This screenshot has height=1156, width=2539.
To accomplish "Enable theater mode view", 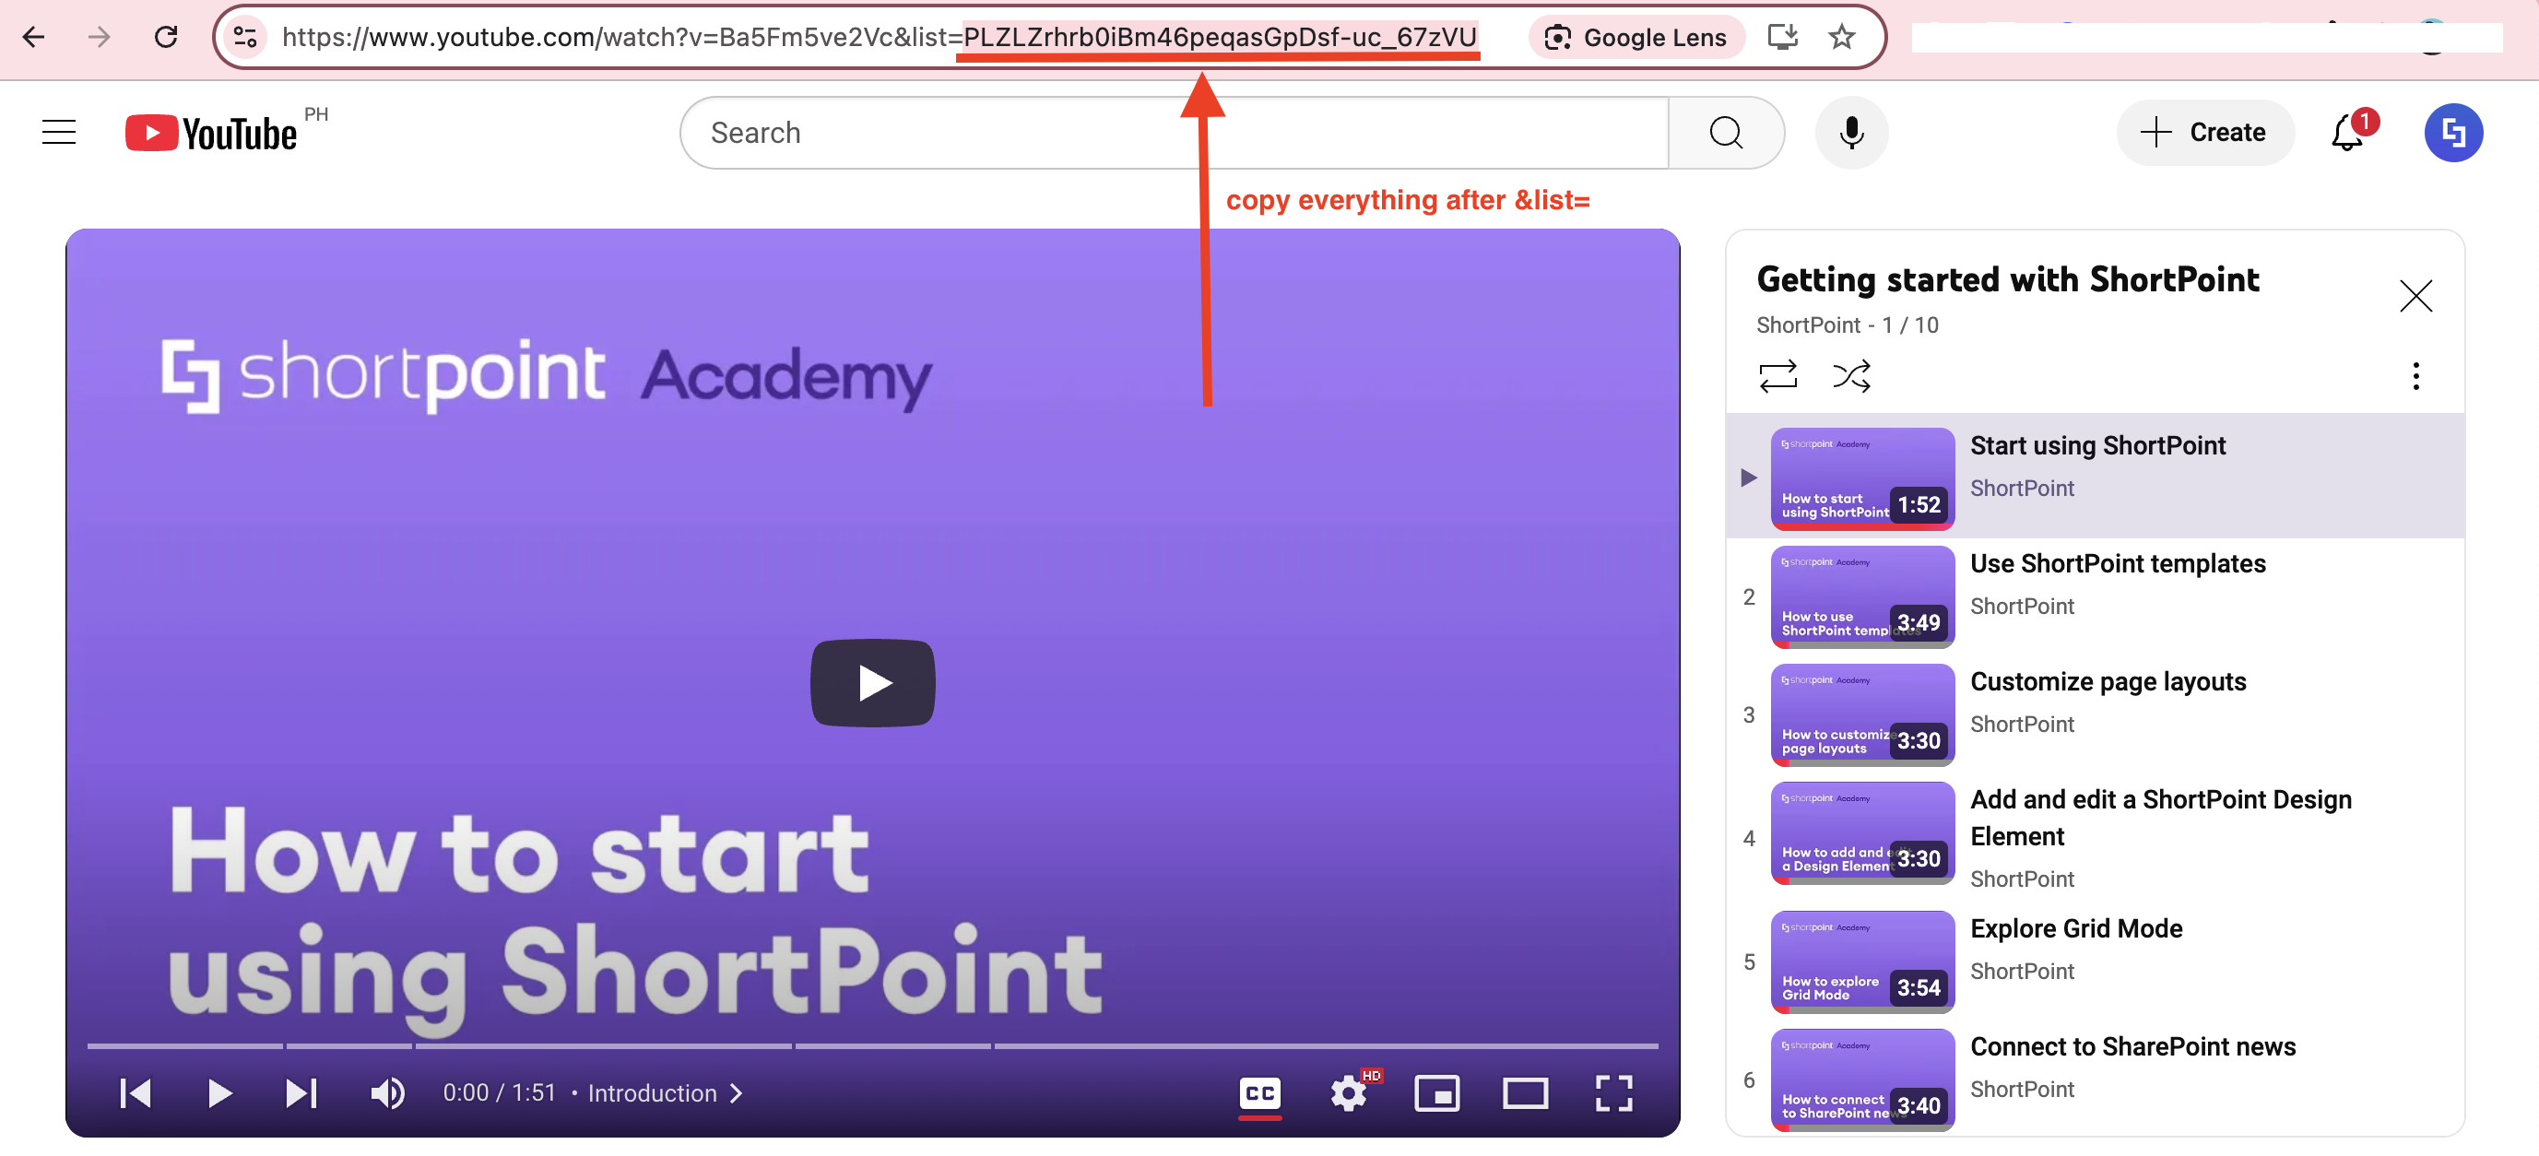I will (x=1524, y=1093).
